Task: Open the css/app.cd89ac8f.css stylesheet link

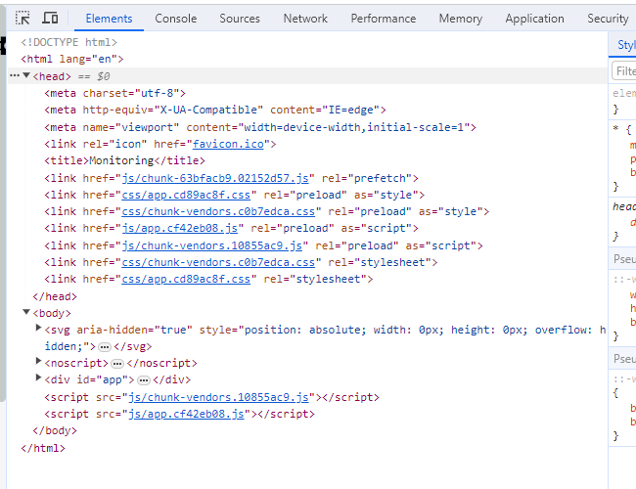Action: 187,279
